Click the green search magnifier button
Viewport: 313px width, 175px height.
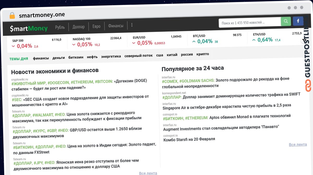(286, 21)
